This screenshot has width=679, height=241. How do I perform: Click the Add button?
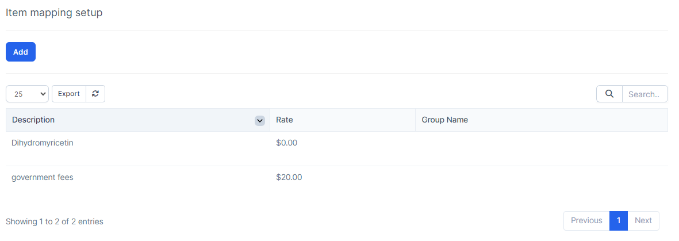click(x=21, y=52)
